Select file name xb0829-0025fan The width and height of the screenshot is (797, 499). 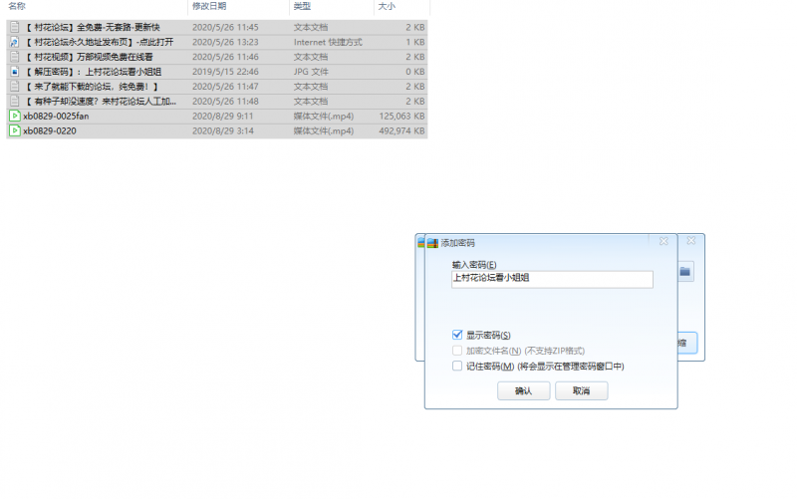(56, 116)
